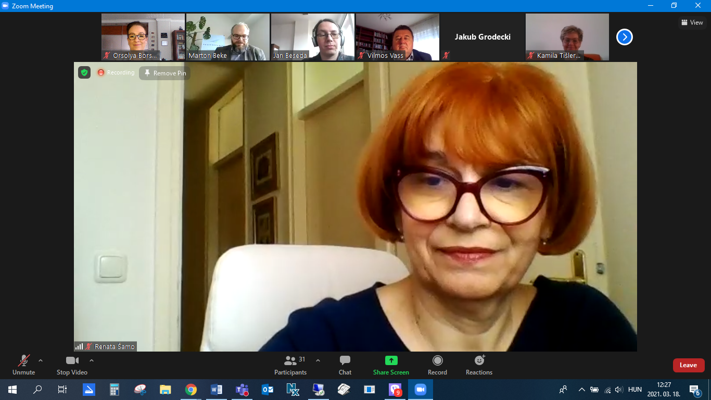Viewport: 711px width, 400px height.
Task: Remove the pin from the video
Action: point(165,73)
